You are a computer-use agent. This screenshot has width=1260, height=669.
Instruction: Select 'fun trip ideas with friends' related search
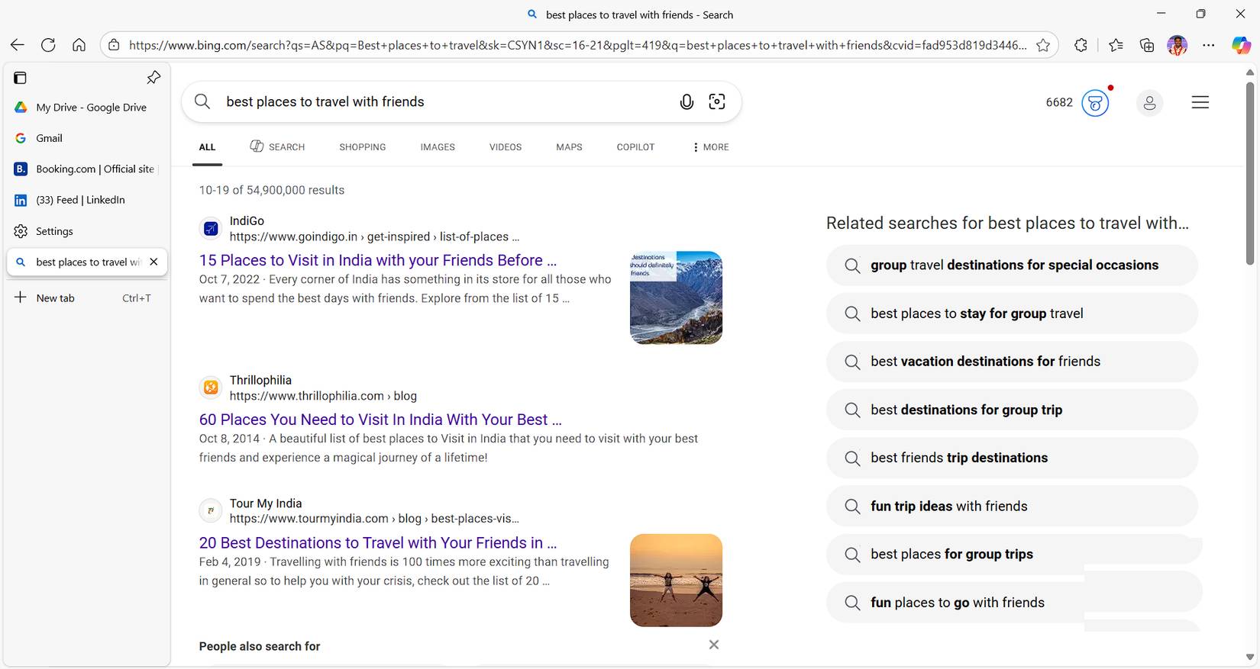point(948,506)
